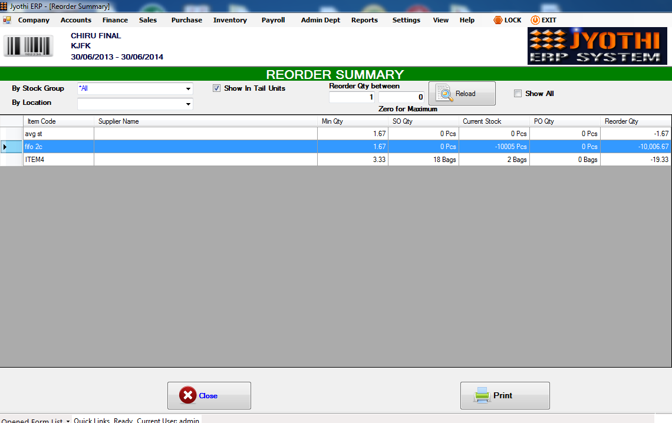Click the printer icon on the Print button
Viewport: 672px width, 423px height.
click(x=483, y=395)
